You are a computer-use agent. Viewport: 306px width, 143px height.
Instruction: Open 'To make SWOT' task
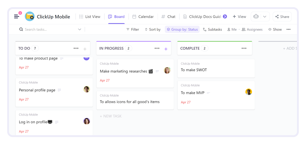(x=194, y=70)
